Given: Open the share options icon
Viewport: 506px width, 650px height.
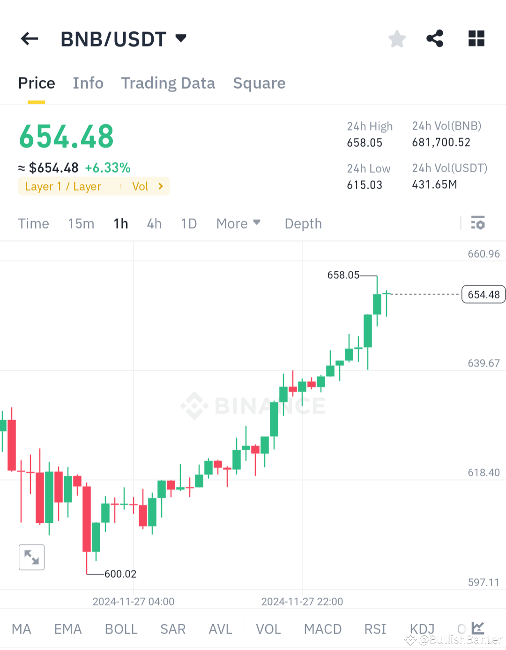Looking at the screenshot, I should pyautogui.click(x=434, y=38).
